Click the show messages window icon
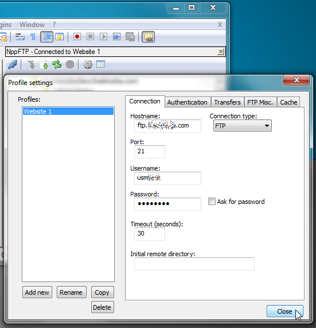 (x=101, y=64)
